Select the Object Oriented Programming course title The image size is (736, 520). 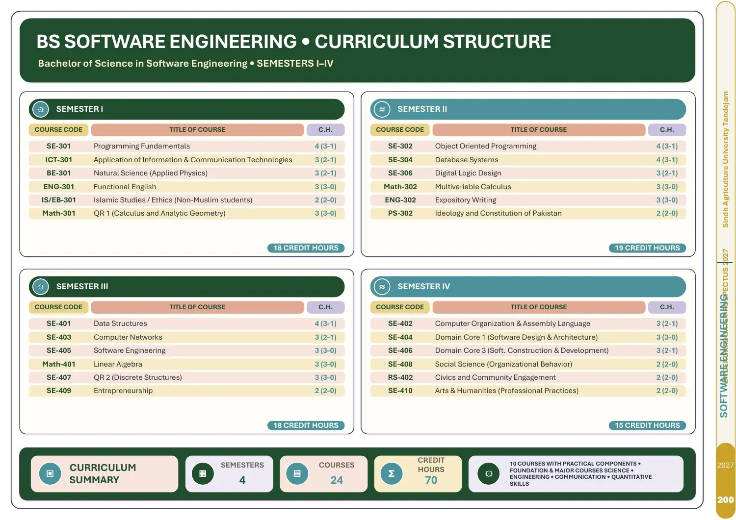(486, 146)
